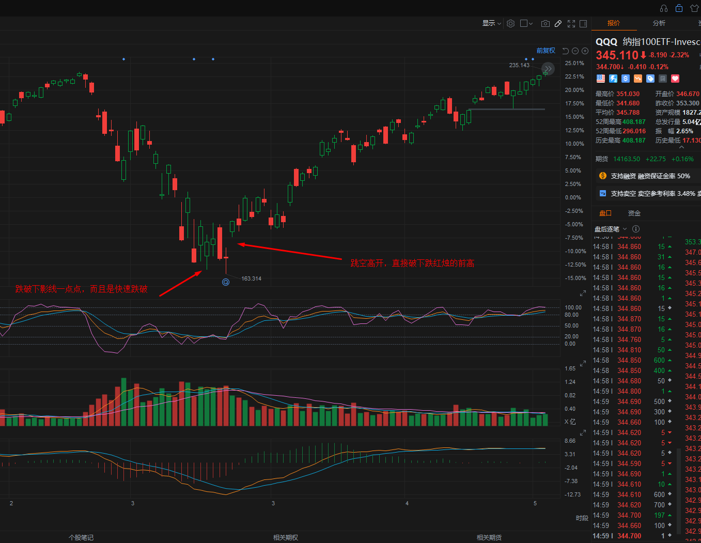
Task: Click the info icon next to 盘后逐笔
Action: click(636, 229)
